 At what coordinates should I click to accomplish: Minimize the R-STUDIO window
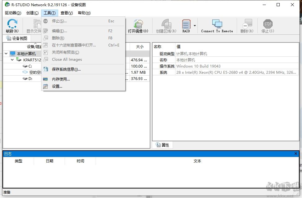pos(264,5)
